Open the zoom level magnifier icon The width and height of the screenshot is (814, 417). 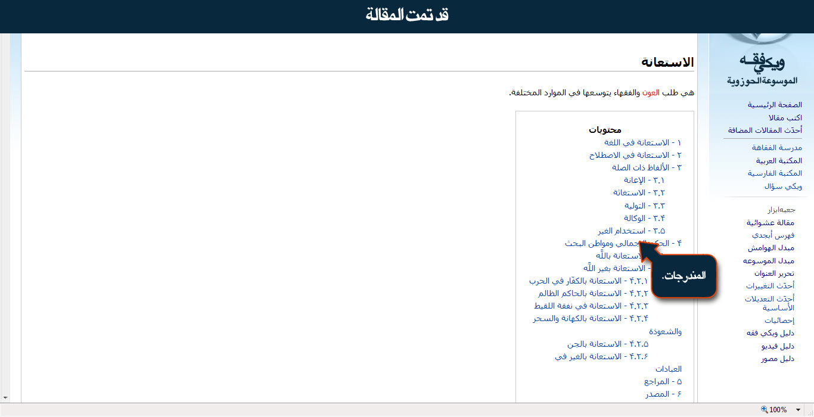coord(765,410)
